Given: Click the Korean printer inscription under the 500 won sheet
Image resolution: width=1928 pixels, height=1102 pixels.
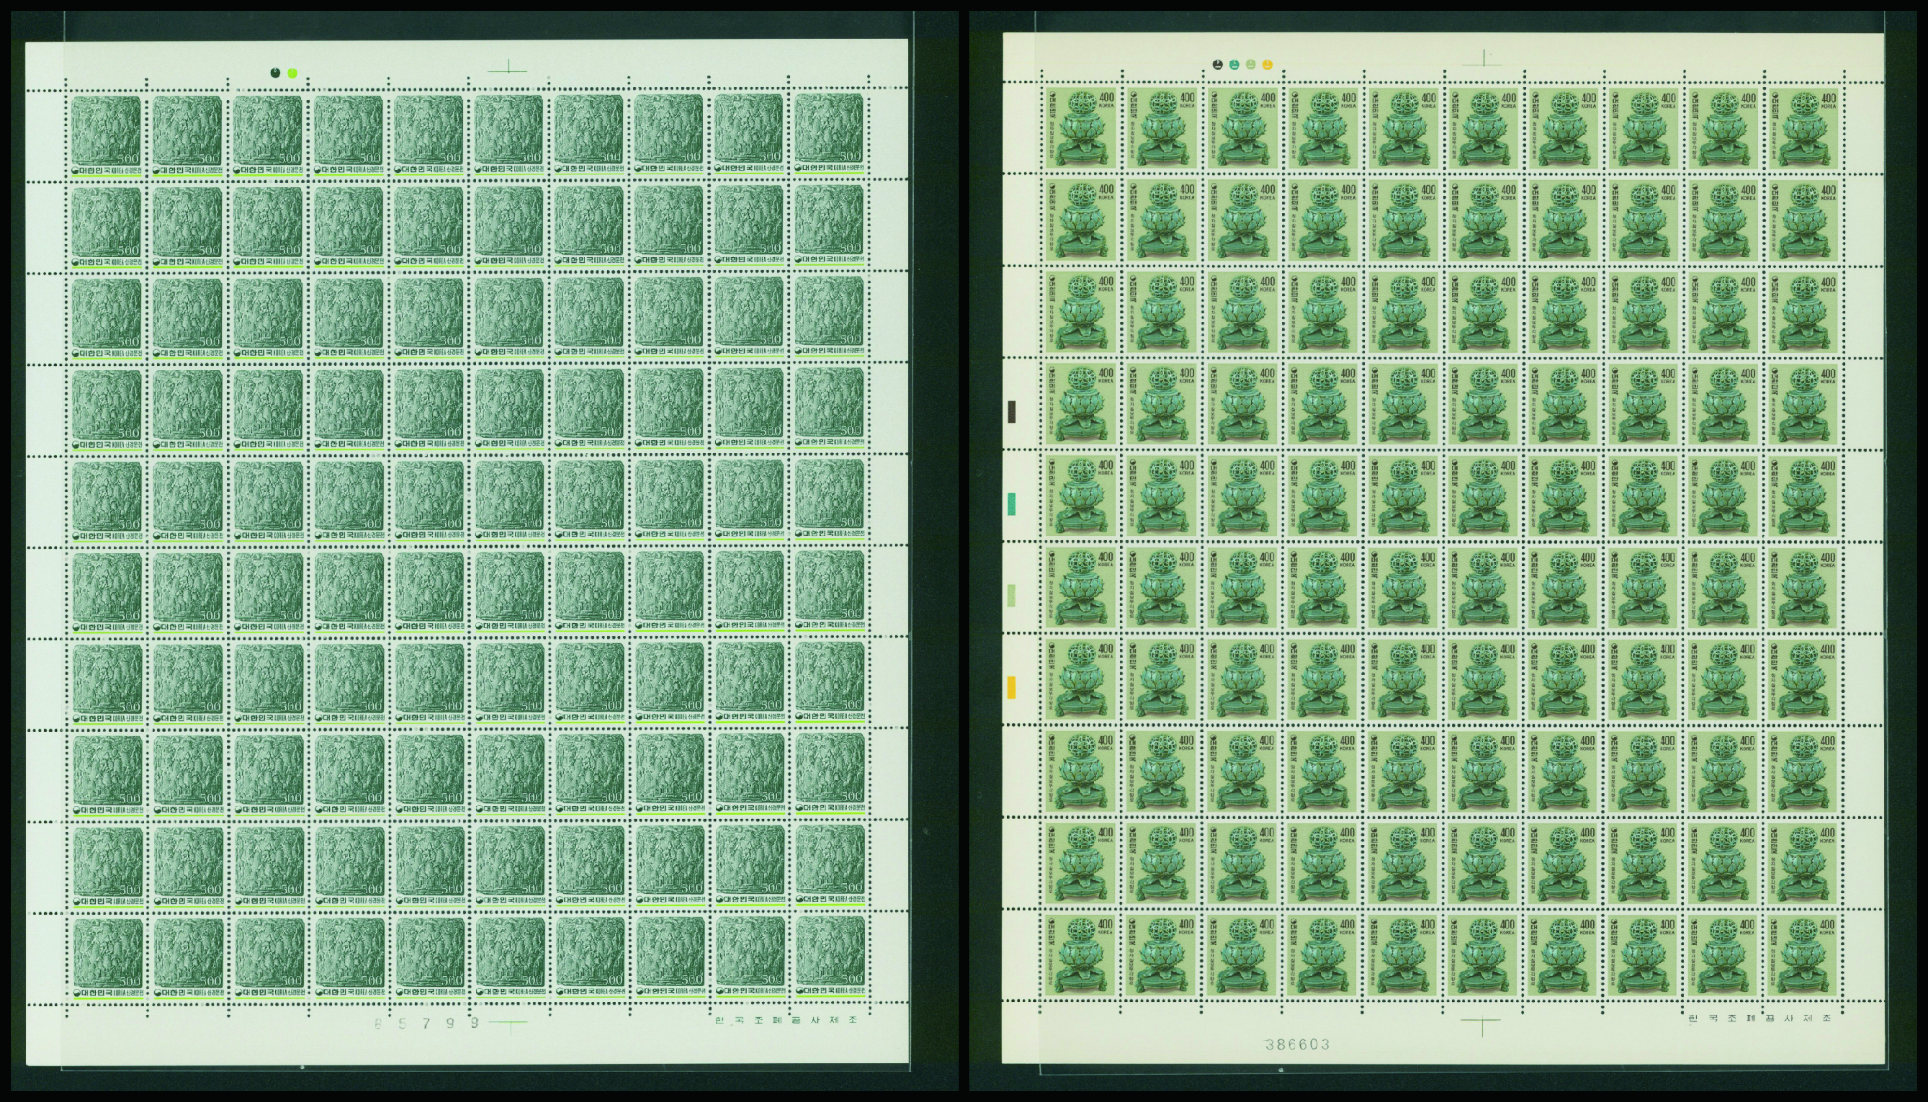Looking at the screenshot, I should click(786, 1019).
